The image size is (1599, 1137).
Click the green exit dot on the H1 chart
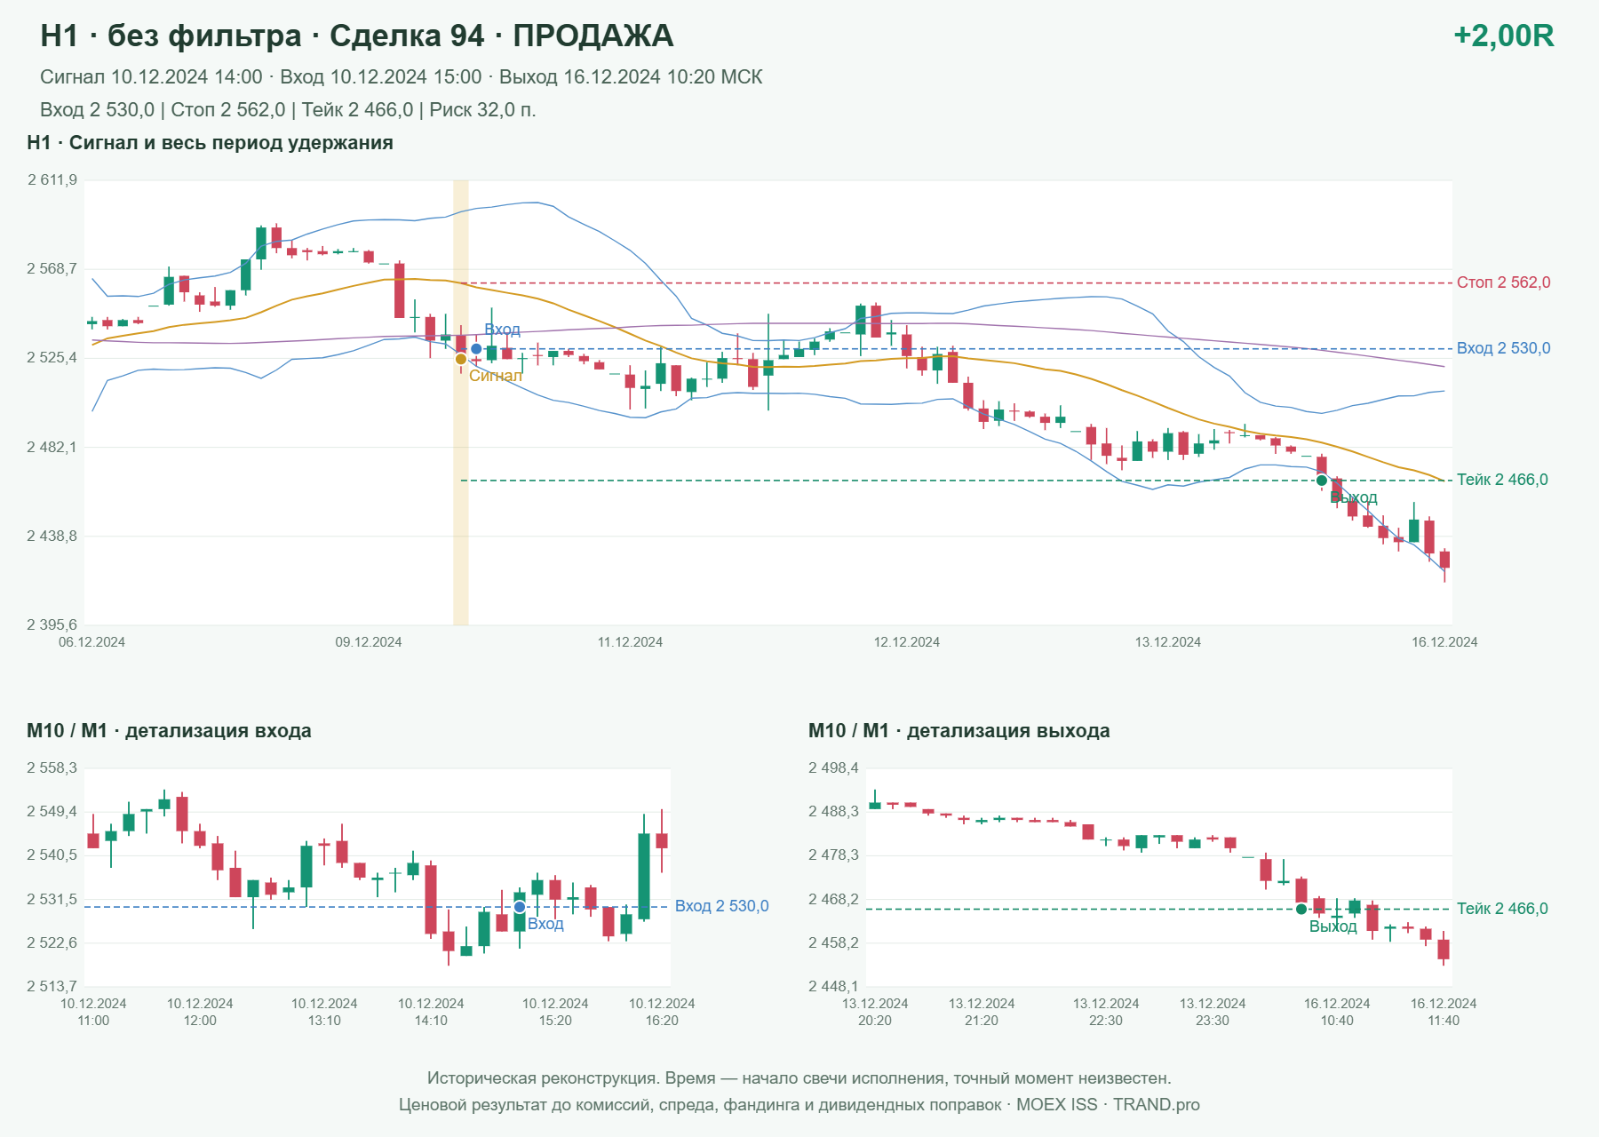pyautogui.click(x=1322, y=481)
